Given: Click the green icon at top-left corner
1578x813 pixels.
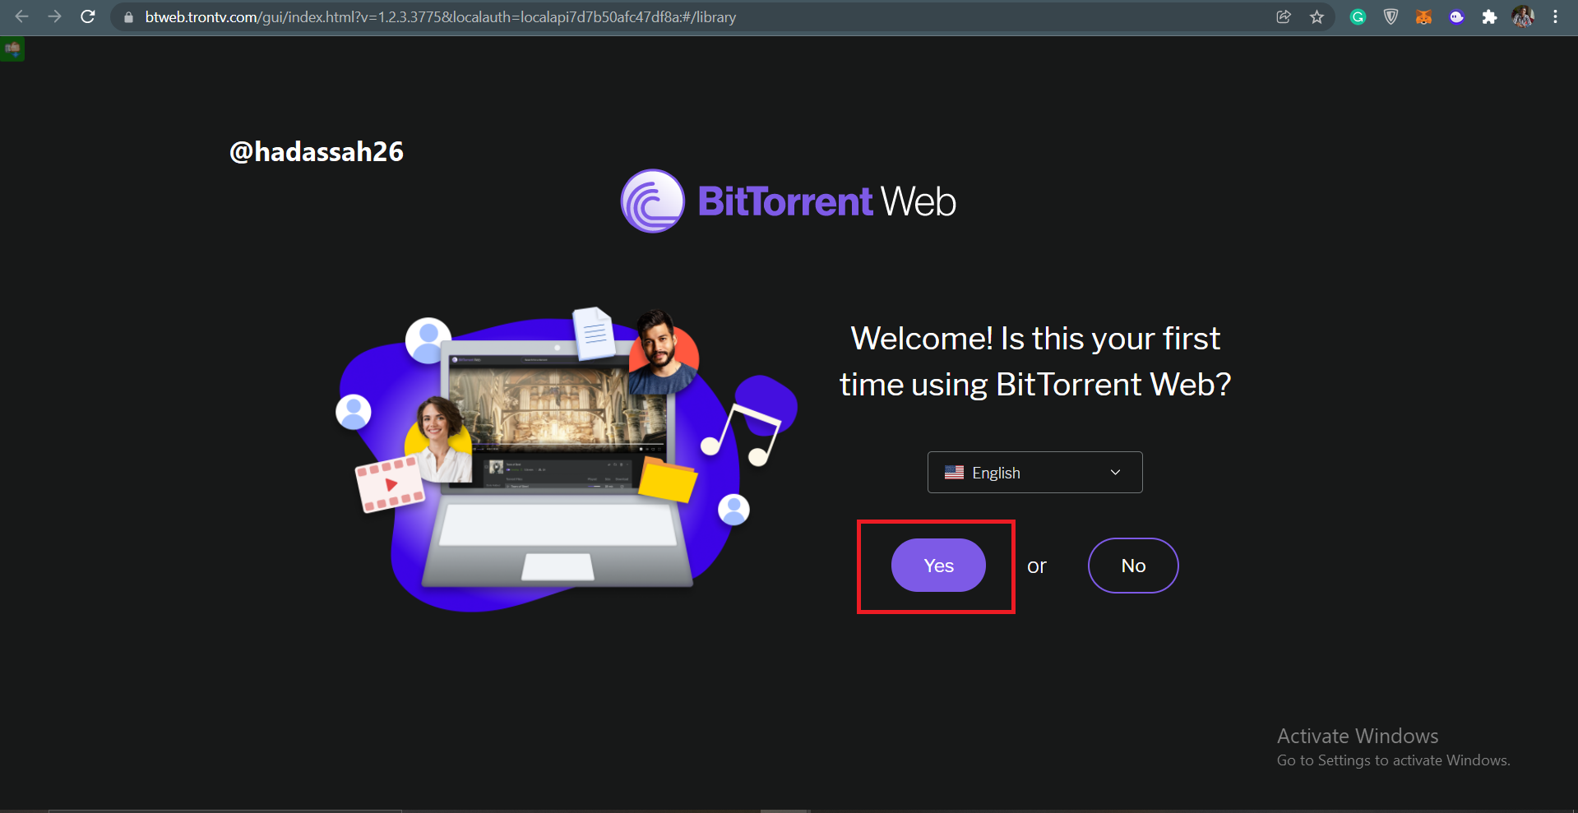Looking at the screenshot, I should [x=12, y=49].
